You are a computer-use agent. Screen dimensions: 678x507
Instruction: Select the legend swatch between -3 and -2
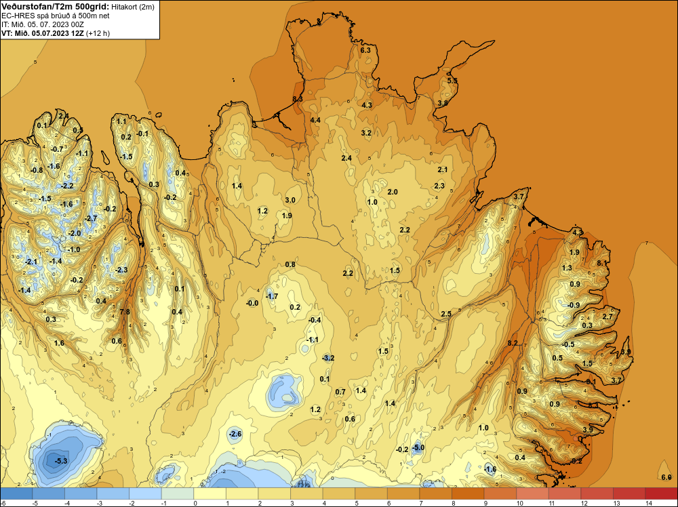coord(113,493)
